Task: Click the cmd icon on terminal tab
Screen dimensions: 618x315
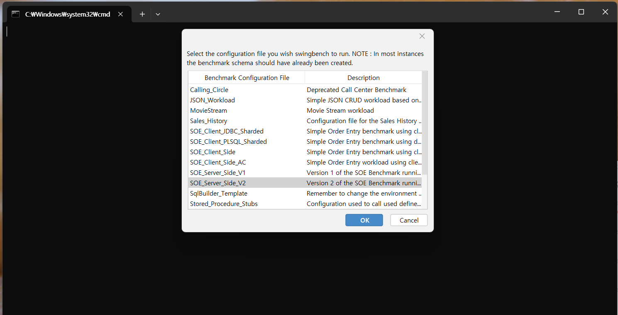Action: pyautogui.click(x=16, y=14)
